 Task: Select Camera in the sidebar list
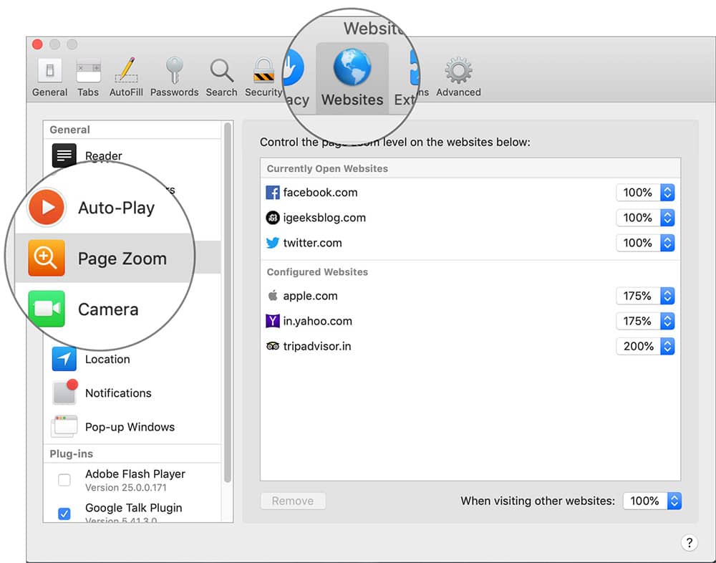(107, 309)
